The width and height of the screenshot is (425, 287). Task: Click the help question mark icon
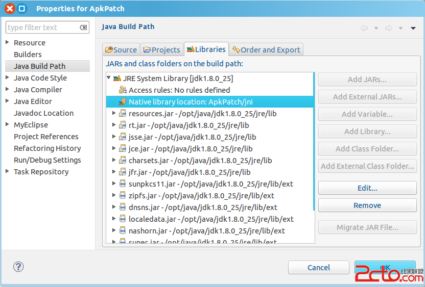(18, 267)
